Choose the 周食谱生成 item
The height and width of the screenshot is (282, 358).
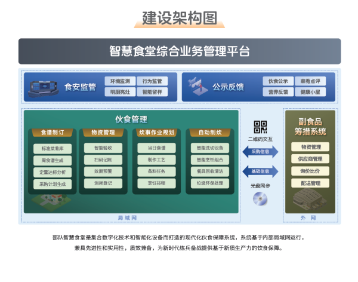coord(53,161)
